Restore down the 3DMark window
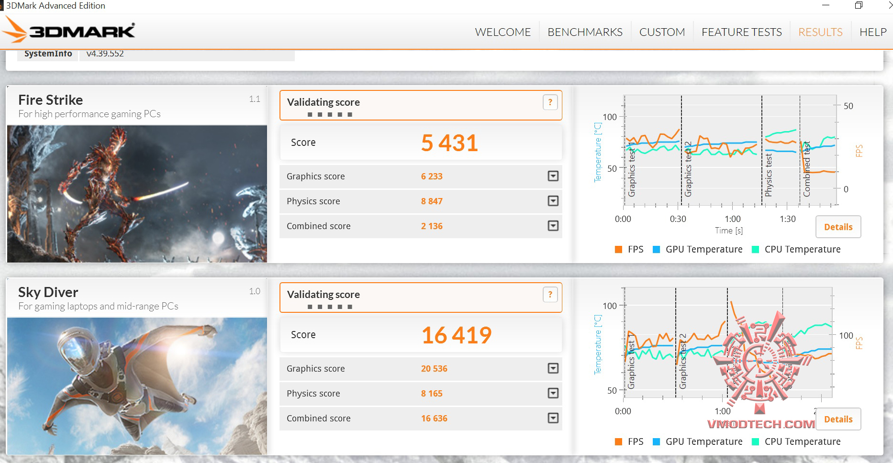Image resolution: width=893 pixels, height=463 pixels. 859,5
